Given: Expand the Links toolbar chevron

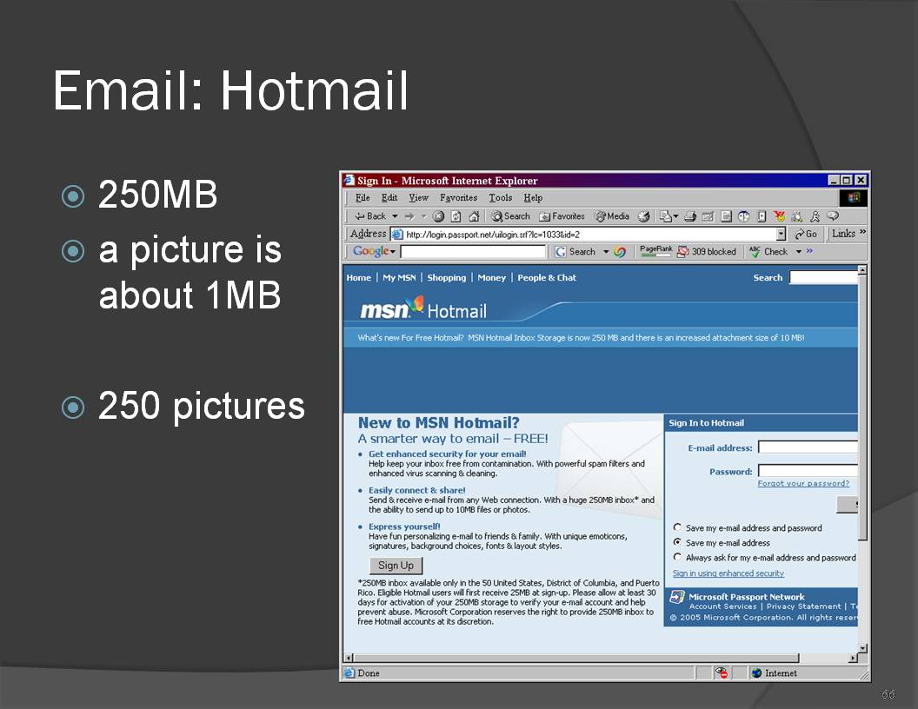Looking at the screenshot, I should click(x=863, y=232).
